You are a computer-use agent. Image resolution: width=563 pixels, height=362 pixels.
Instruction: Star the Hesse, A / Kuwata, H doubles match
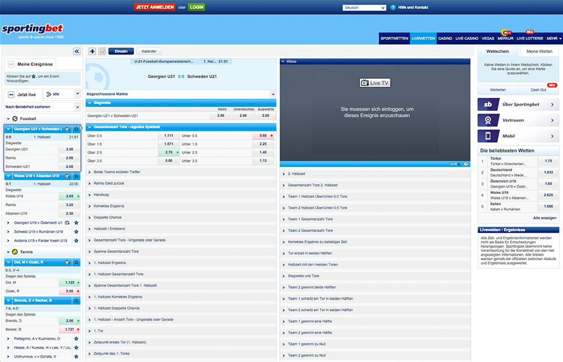(76, 347)
